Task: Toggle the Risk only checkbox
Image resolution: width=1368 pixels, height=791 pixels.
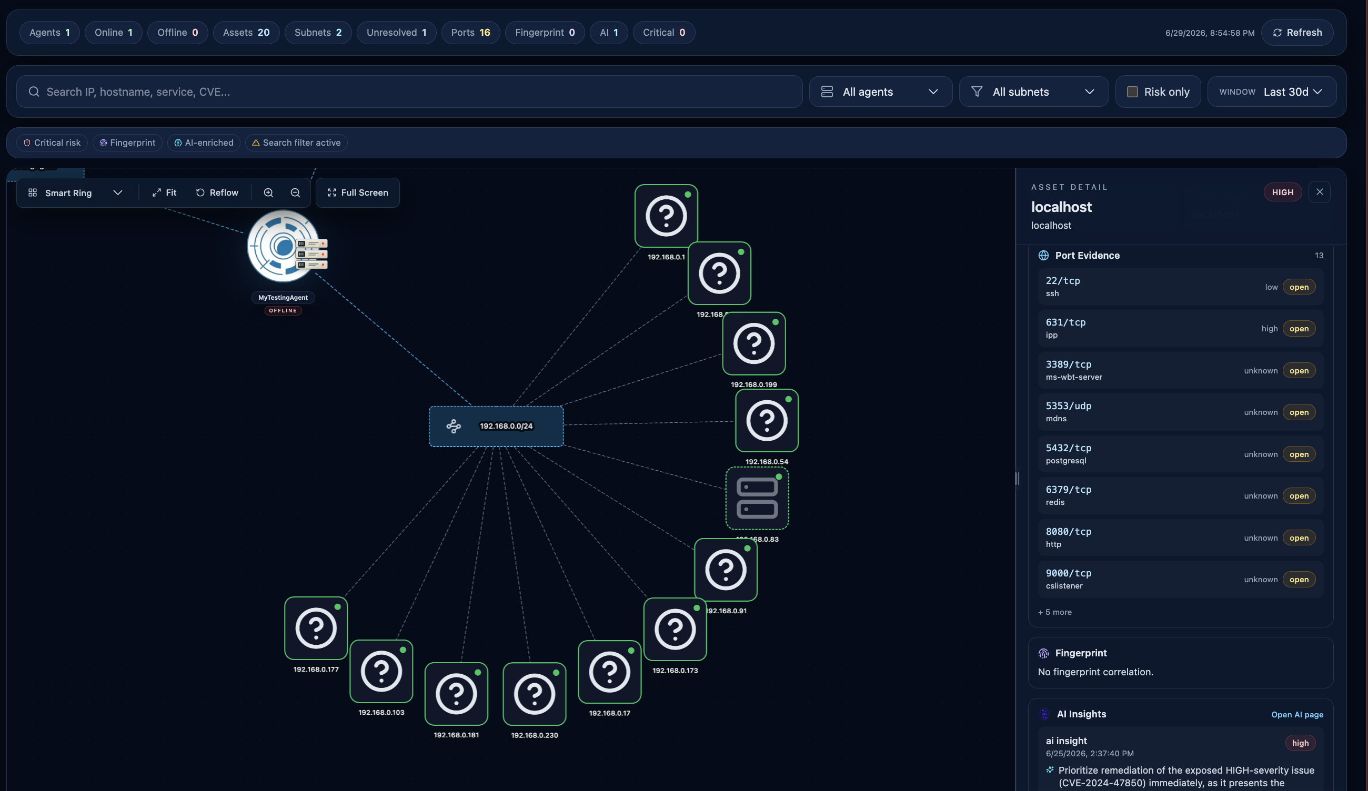Action: coord(1132,92)
